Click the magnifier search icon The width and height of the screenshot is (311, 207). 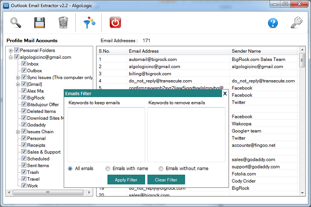[x=16, y=23]
